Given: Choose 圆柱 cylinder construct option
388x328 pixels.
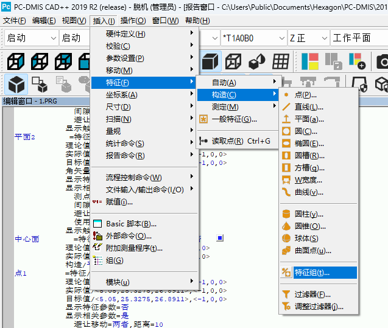Looking at the screenshot, I should point(308,214).
